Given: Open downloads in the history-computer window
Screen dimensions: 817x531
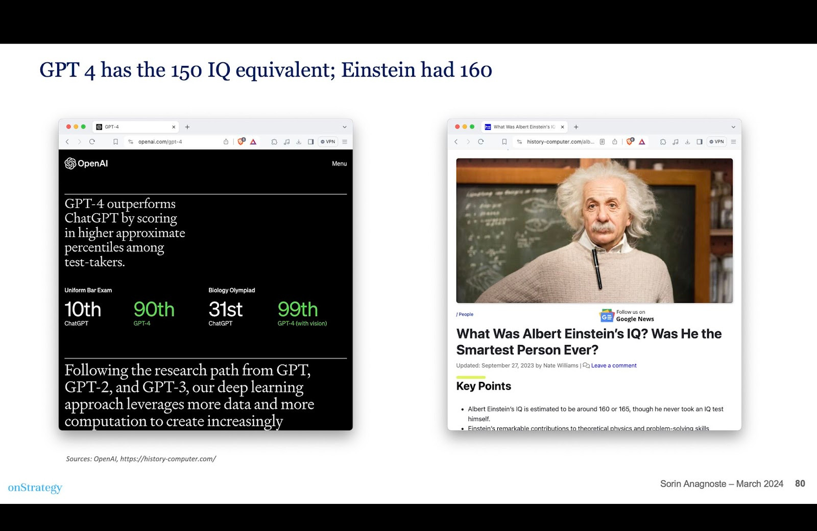Looking at the screenshot, I should [688, 142].
